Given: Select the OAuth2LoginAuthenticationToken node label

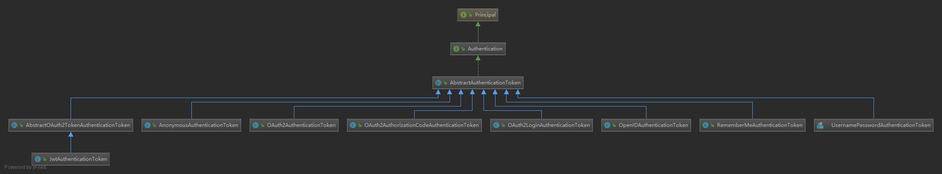Looking at the screenshot, I should 549,125.
